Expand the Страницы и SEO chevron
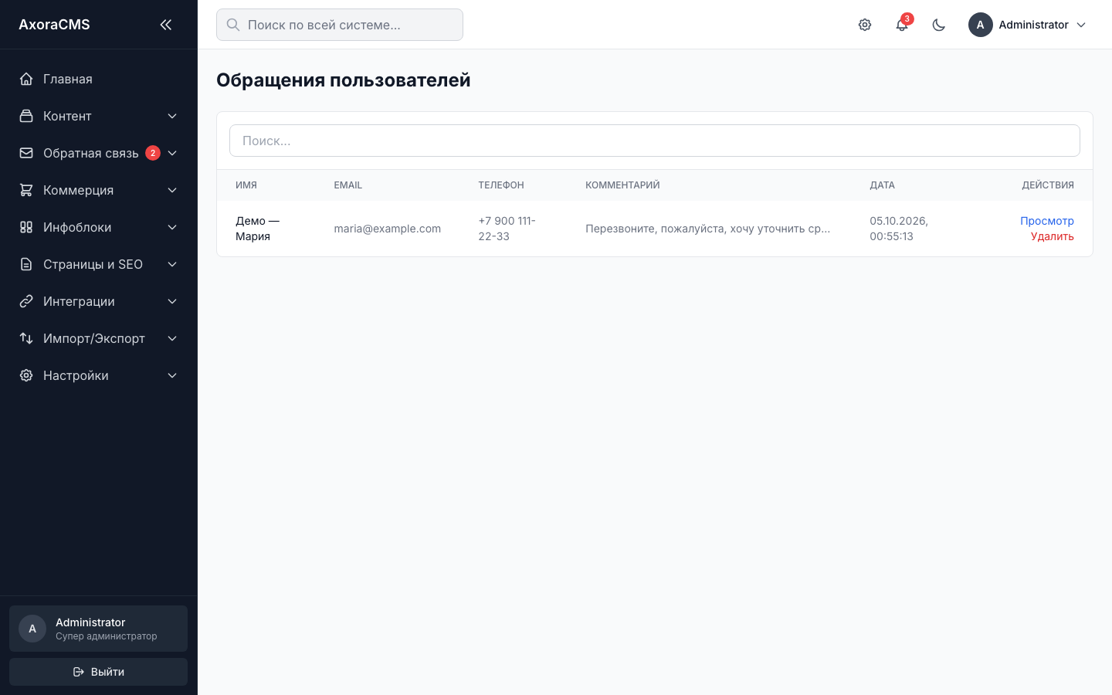The height and width of the screenshot is (695, 1112). [172, 264]
